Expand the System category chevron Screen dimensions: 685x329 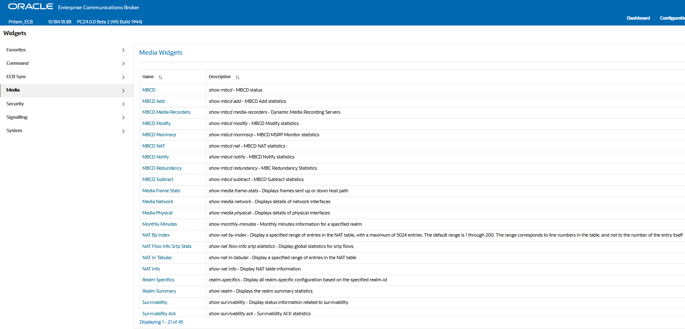pyautogui.click(x=123, y=131)
